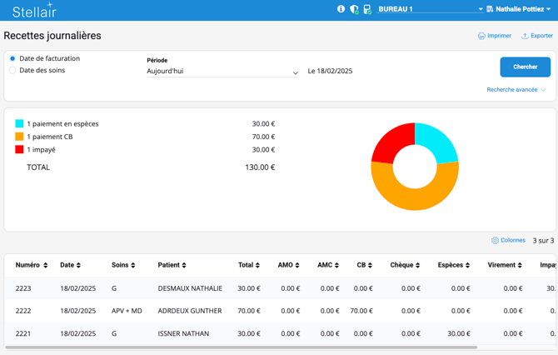The height and width of the screenshot is (355, 558).
Task: Click the shield security status icon
Action: [354, 10]
